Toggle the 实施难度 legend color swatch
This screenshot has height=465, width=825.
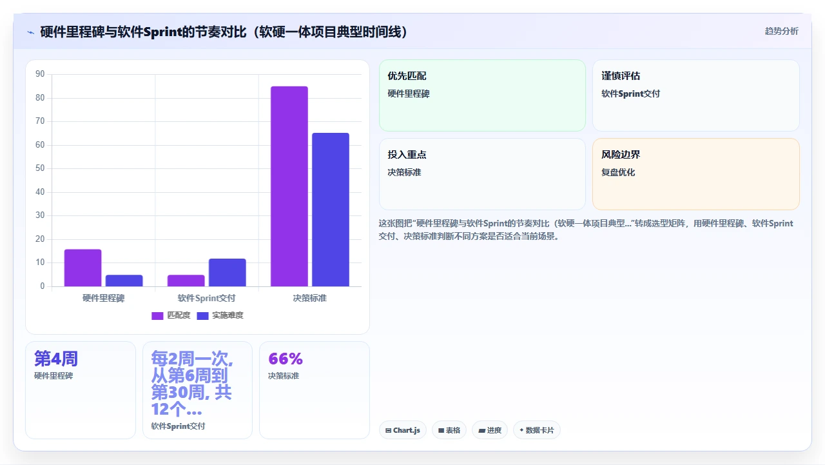[203, 315]
